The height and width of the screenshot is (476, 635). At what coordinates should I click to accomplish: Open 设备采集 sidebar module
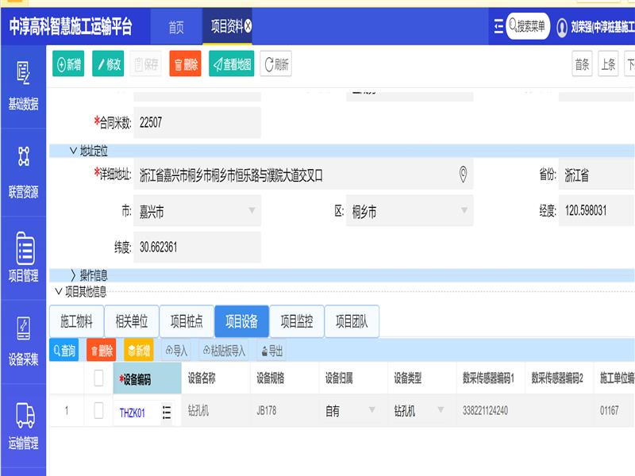pos(23,341)
